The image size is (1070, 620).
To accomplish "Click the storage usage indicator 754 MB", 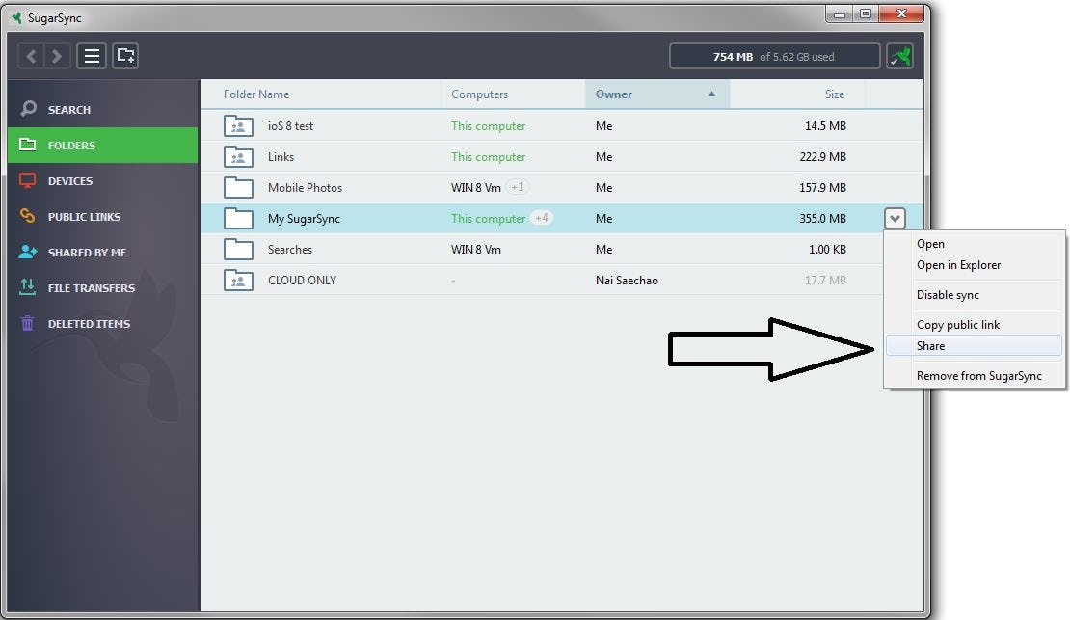I will pyautogui.click(x=774, y=56).
